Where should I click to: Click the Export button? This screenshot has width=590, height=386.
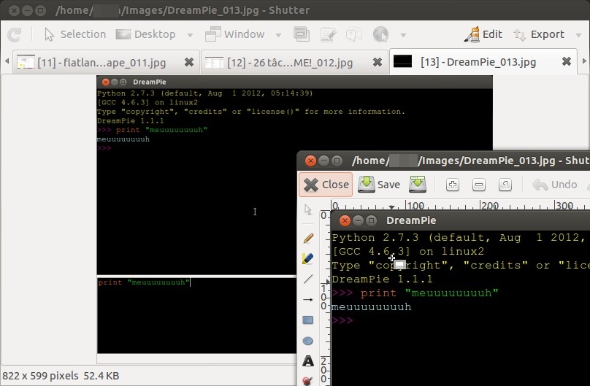pos(539,34)
